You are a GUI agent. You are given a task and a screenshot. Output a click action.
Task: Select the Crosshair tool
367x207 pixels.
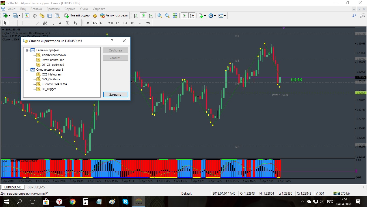[x=13, y=23]
